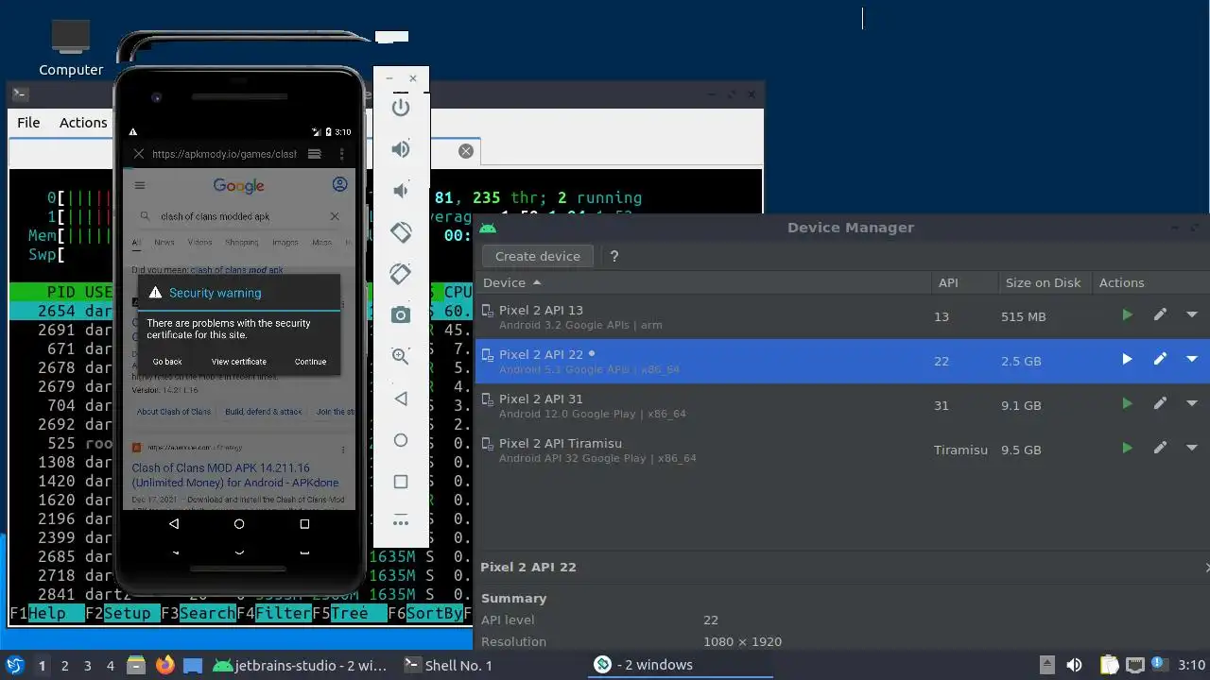1210x680 pixels.
Task: Open jetbrains-studio taskbar entry
Action: point(300,665)
